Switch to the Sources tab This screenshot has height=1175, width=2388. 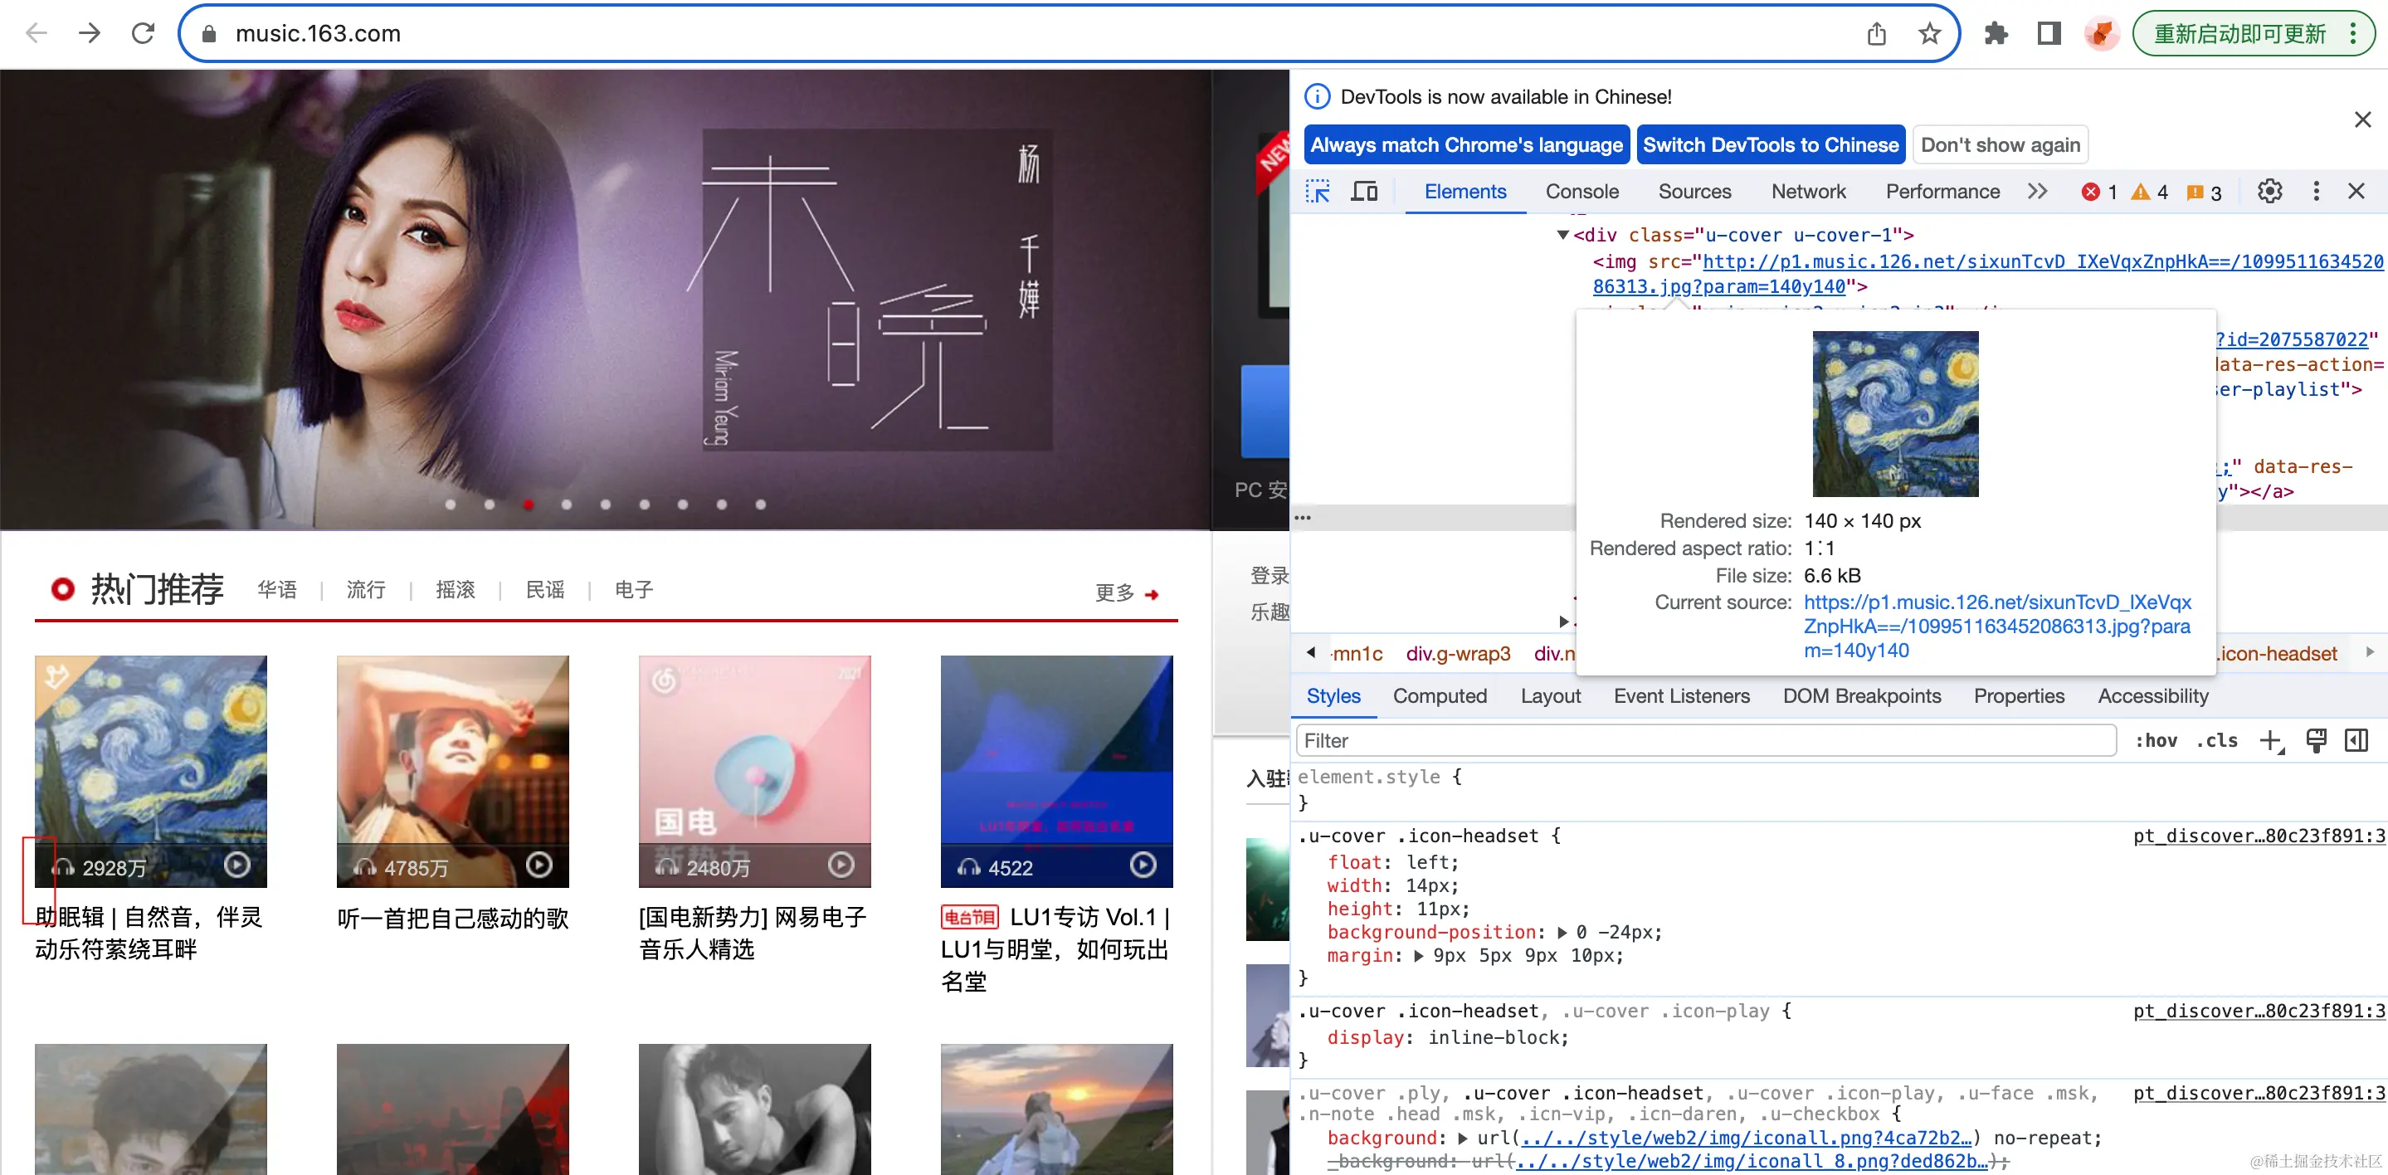pyautogui.click(x=1694, y=191)
